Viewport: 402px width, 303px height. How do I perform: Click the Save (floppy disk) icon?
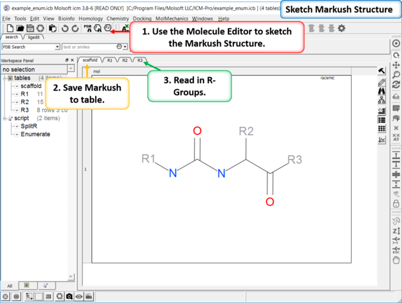click(x=31, y=29)
